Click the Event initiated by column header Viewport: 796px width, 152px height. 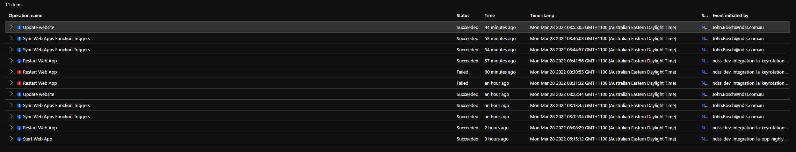pyautogui.click(x=730, y=15)
